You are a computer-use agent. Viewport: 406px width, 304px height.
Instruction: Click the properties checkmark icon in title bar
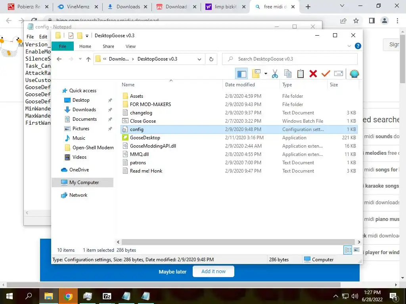[71, 35]
